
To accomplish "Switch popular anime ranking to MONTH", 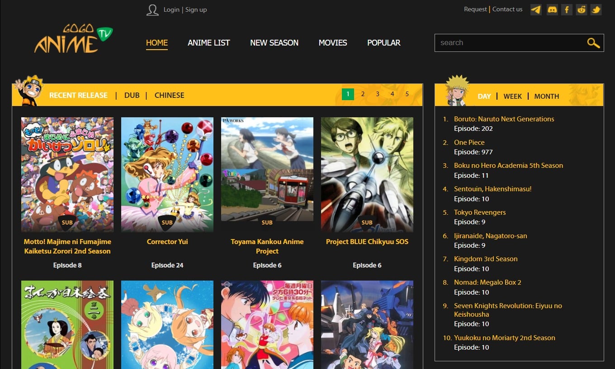I will 546,96.
